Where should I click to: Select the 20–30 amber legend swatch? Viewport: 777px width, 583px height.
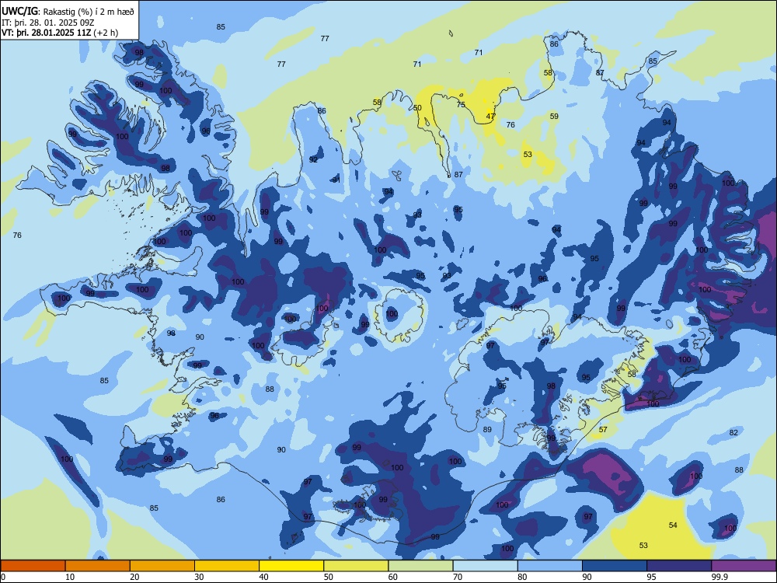(162, 566)
